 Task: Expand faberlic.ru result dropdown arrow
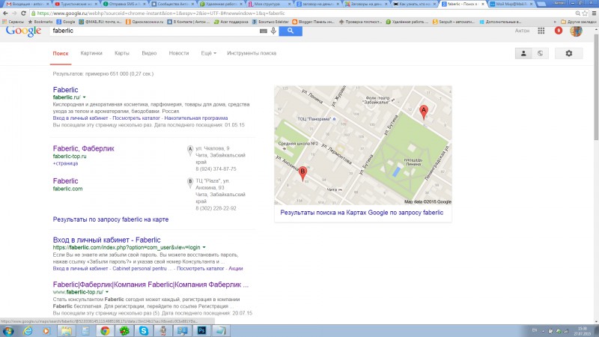pyautogui.click(x=85, y=97)
